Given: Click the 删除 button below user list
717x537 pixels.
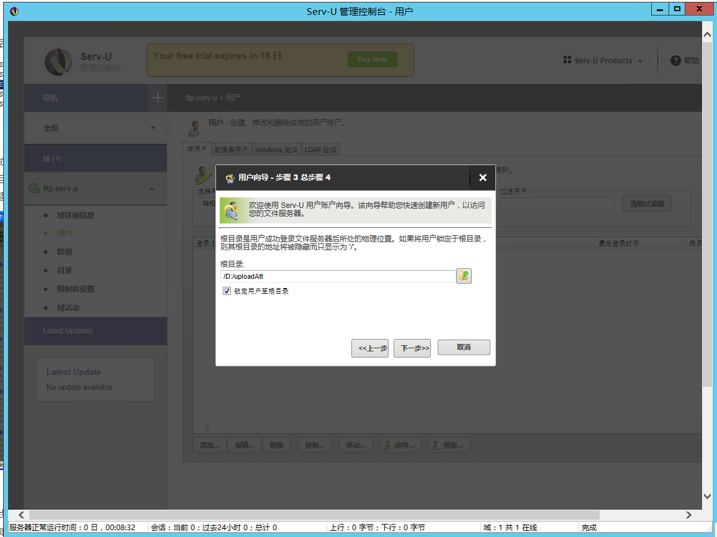Looking at the screenshot, I should tap(276, 445).
